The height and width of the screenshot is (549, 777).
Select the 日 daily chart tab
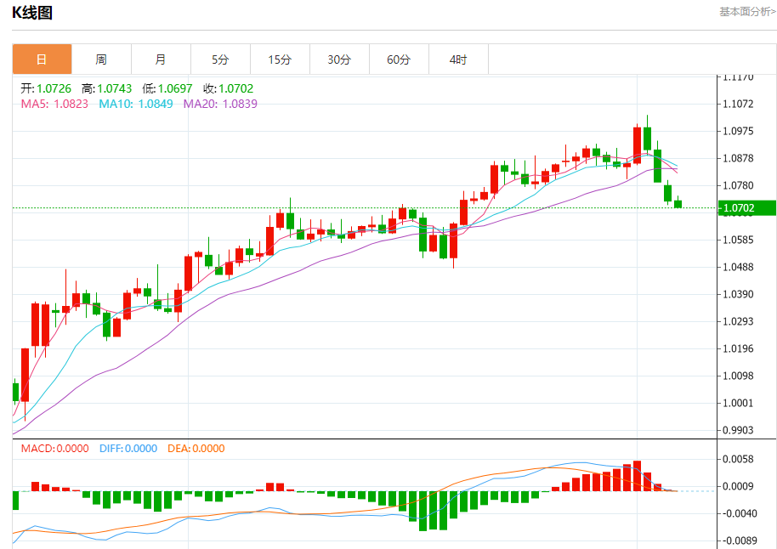(x=43, y=59)
